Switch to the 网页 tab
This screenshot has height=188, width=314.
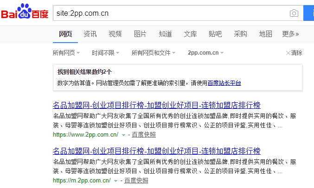pyautogui.click(x=65, y=34)
